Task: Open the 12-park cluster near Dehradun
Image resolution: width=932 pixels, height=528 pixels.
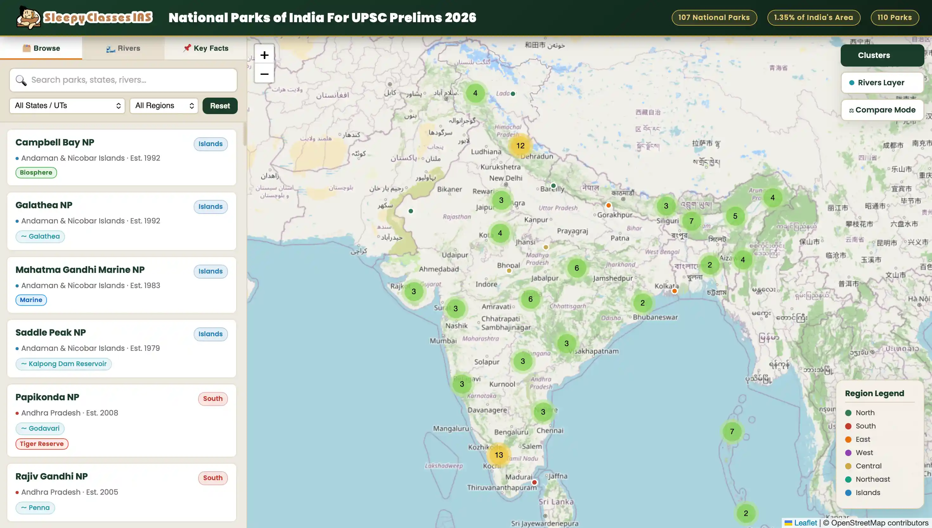Action: pos(521,145)
